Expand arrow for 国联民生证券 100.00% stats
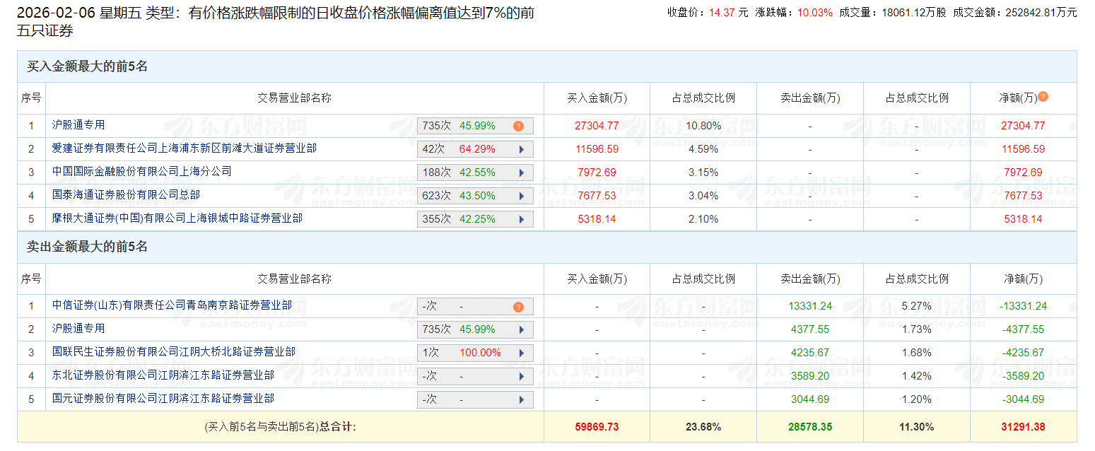The height and width of the screenshot is (451, 1095). pyautogui.click(x=522, y=353)
